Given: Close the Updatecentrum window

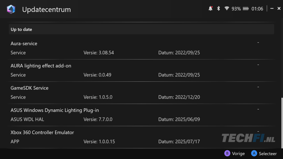Looking at the screenshot, I should (x=279, y=9).
